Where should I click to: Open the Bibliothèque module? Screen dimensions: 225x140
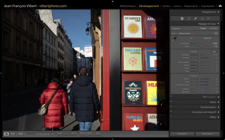click(128, 6)
